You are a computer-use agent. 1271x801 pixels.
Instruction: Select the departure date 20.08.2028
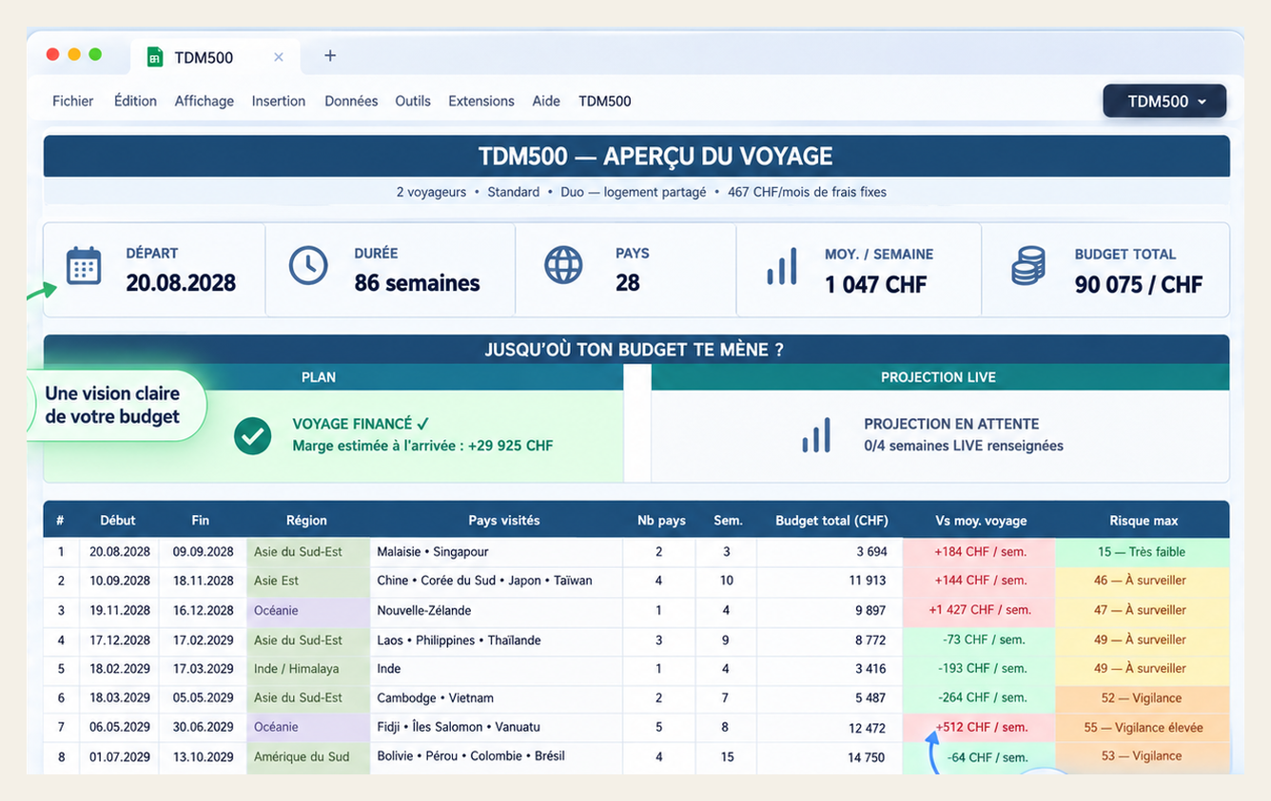tap(181, 282)
